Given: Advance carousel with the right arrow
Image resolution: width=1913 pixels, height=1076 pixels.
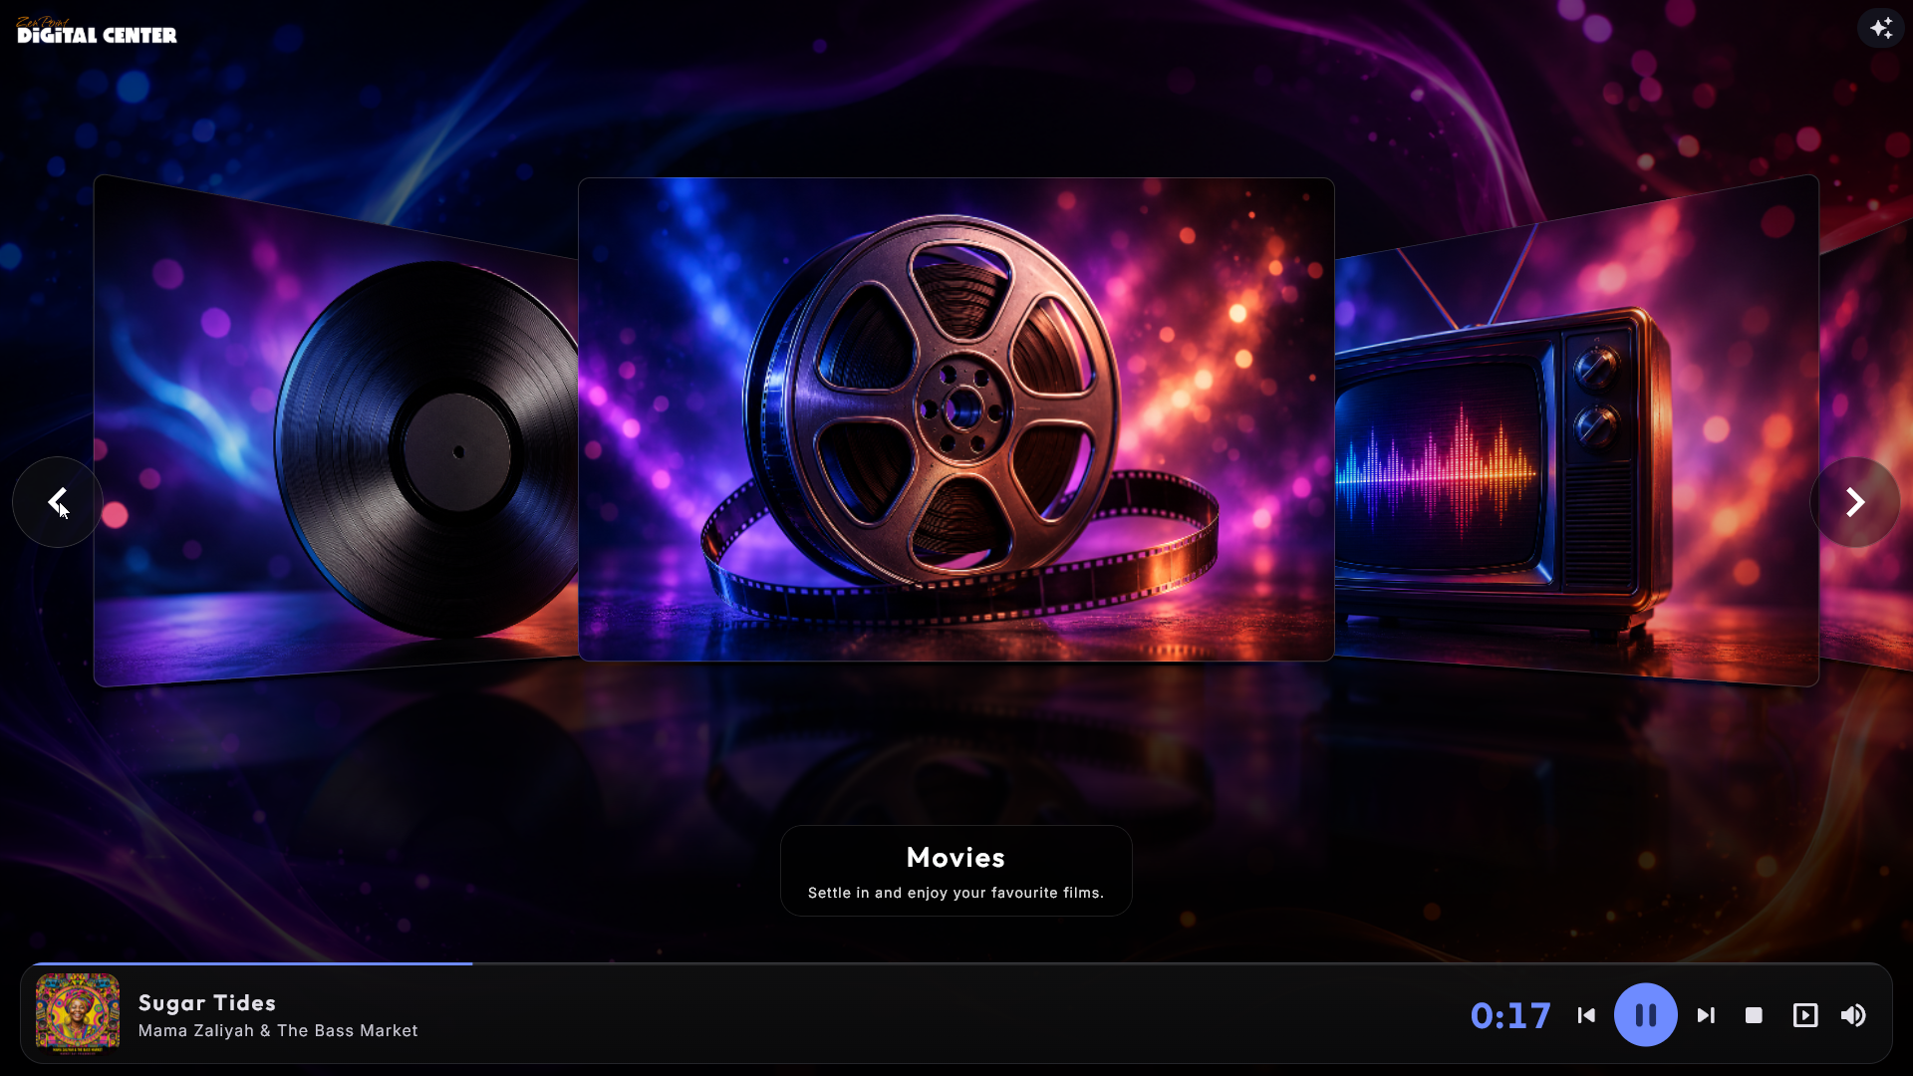Looking at the screenshot, I should (x=1854, y=502).
